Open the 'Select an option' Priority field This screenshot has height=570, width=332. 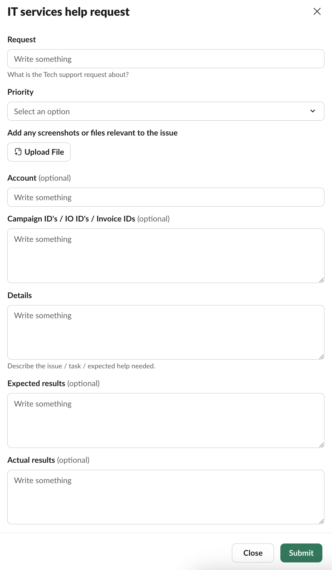[166, 111]
